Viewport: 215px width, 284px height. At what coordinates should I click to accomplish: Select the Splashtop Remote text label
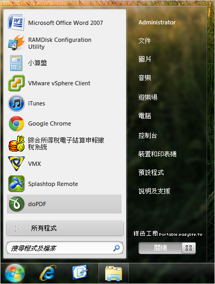[x=53, y=184]
